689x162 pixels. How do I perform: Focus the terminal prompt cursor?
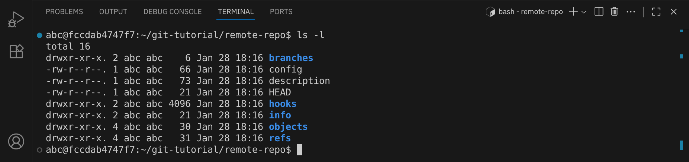click(x=300, y=150)
